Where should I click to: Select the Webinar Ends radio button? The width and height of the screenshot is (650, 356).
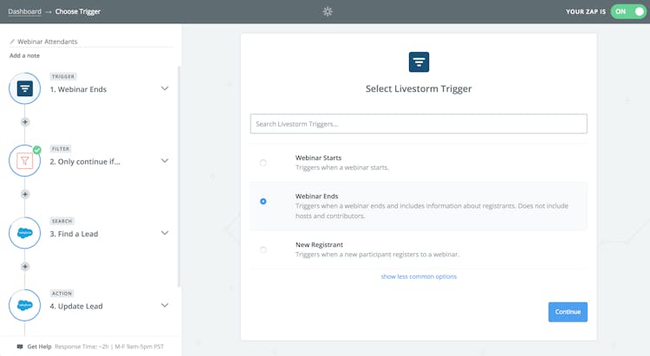263,201
